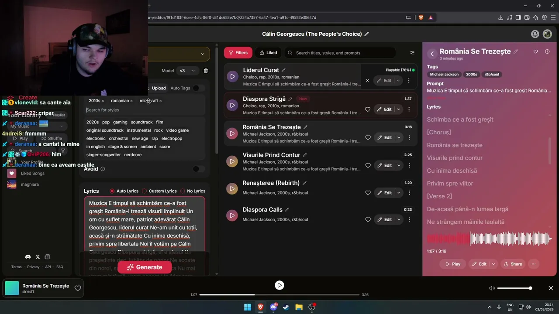Close the bottom player bar
559x314 pixels.
[551, 288]
